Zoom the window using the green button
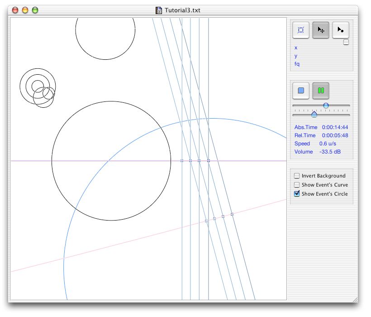 pyautogui.click(x=35, y=10)
